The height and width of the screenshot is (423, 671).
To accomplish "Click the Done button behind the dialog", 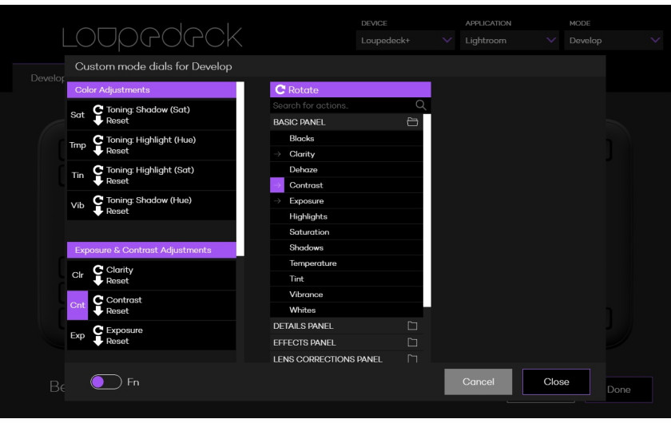I will tap(619, 389).
